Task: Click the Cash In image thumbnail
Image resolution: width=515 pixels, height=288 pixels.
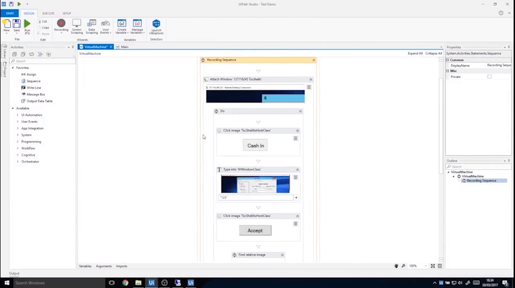Action: (x=255, y=146)
